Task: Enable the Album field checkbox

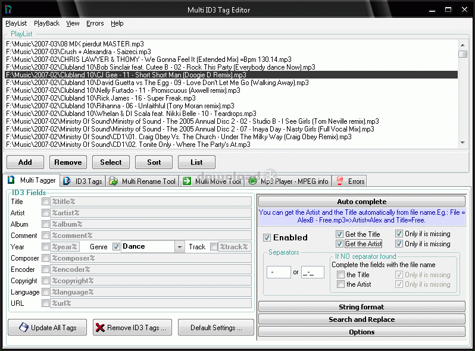Action: click(x=45, y=224)
